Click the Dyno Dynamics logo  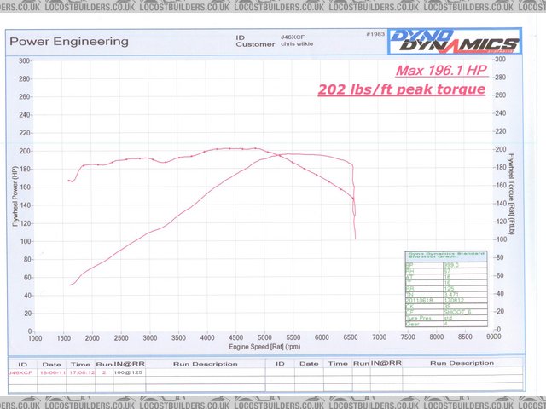click(x=455, y=42)
